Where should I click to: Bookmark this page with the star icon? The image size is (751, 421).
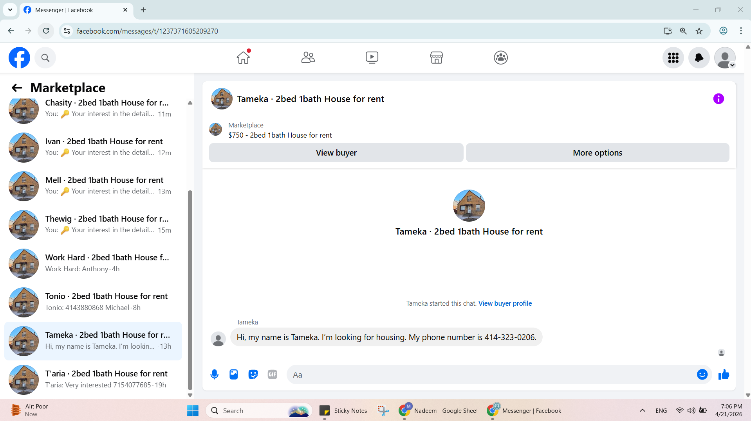(699, 31)
